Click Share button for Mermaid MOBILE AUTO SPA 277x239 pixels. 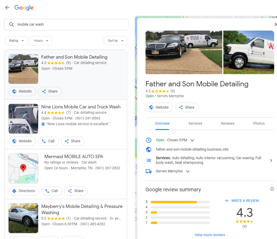(x=76, y=191)
